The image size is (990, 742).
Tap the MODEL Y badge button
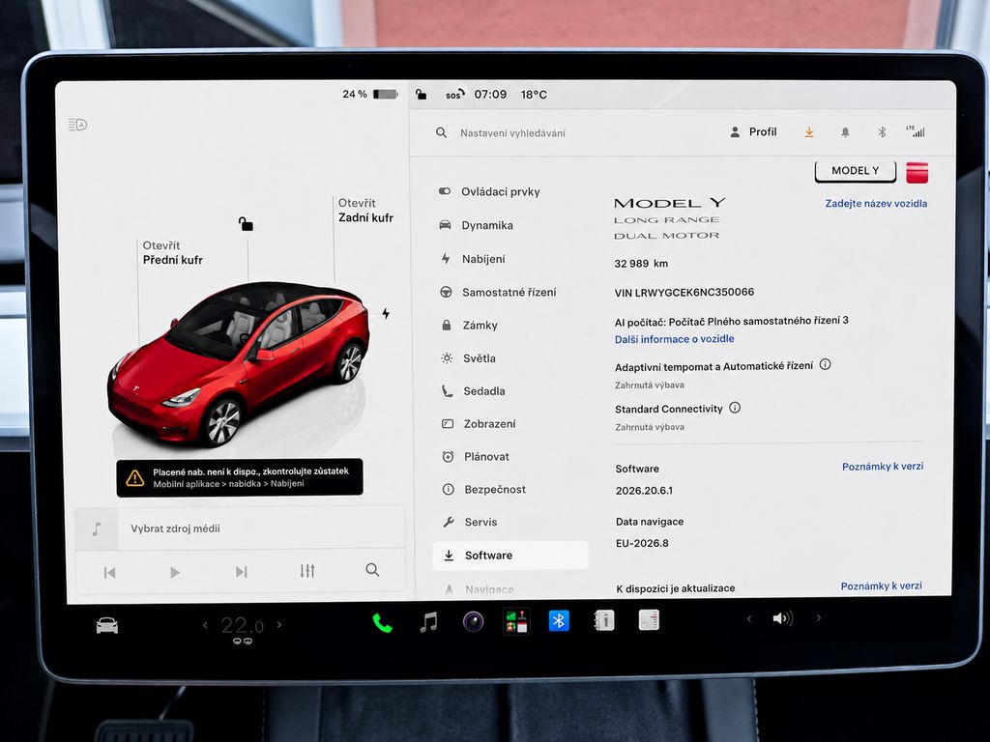pyautogui.click(x=856, y=171)
